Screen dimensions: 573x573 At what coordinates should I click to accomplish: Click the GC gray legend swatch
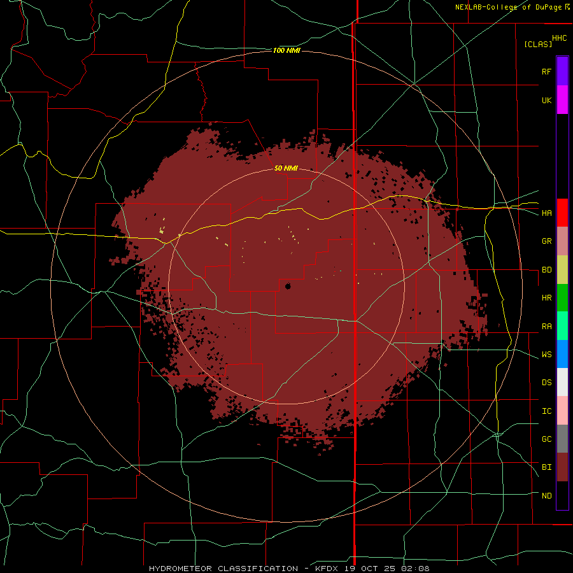point(562,439)
